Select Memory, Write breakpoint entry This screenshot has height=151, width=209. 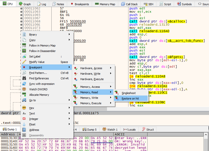[x=94, y=98]
